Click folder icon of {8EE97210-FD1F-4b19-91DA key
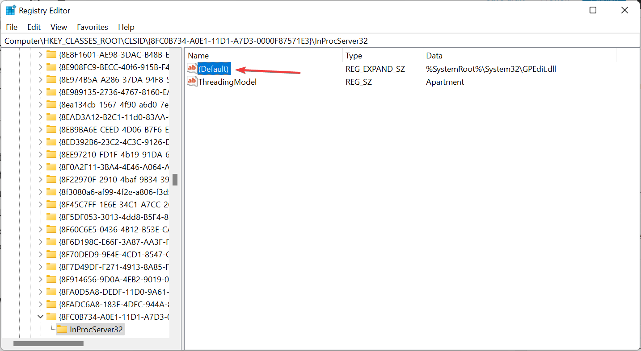Image resolution: width=641 pixels, height=351 pixels. click(x=51, y=155)
